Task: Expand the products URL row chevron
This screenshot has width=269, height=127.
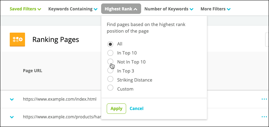Action: tap(12, 117)
